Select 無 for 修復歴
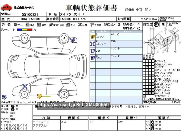181x135 pixels. (163, 25)
